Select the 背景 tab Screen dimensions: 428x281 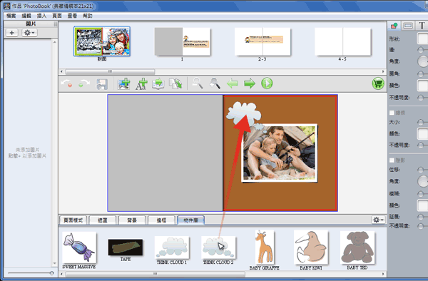[132, 220]
